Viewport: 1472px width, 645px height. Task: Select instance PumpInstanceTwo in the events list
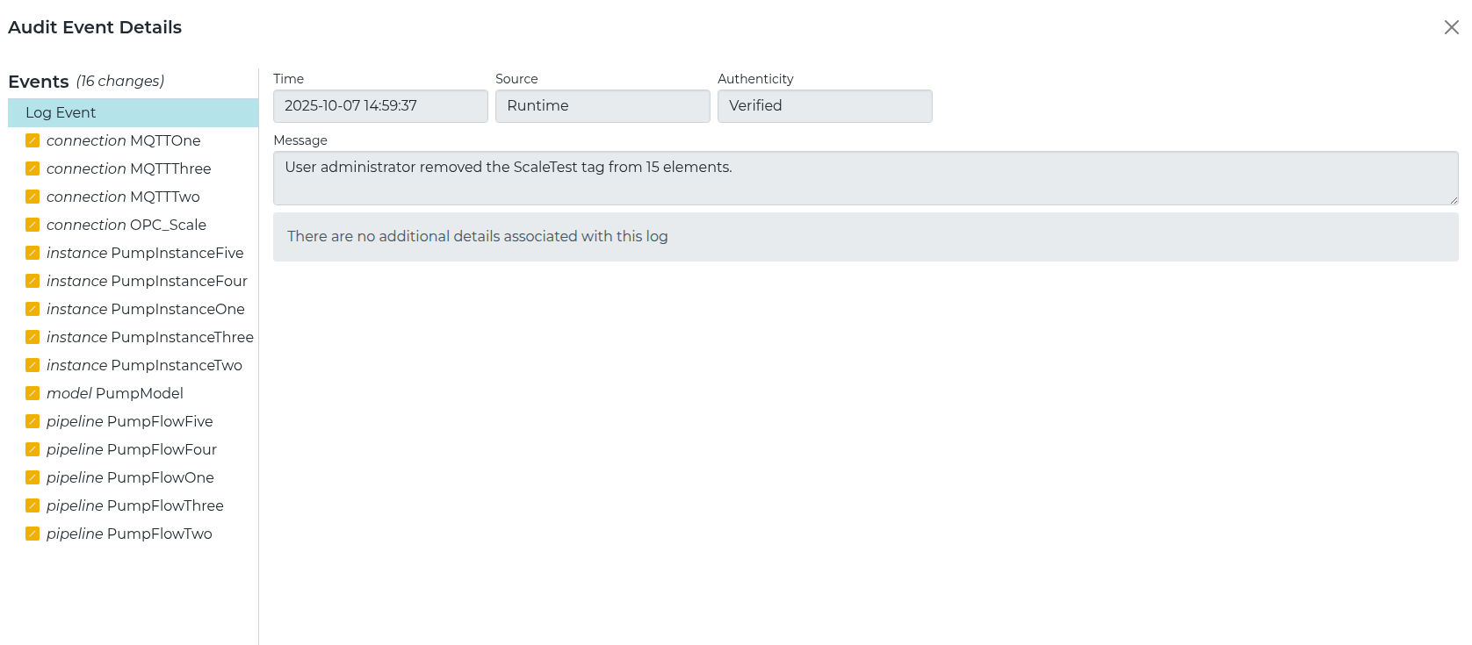tap(133, 365)
